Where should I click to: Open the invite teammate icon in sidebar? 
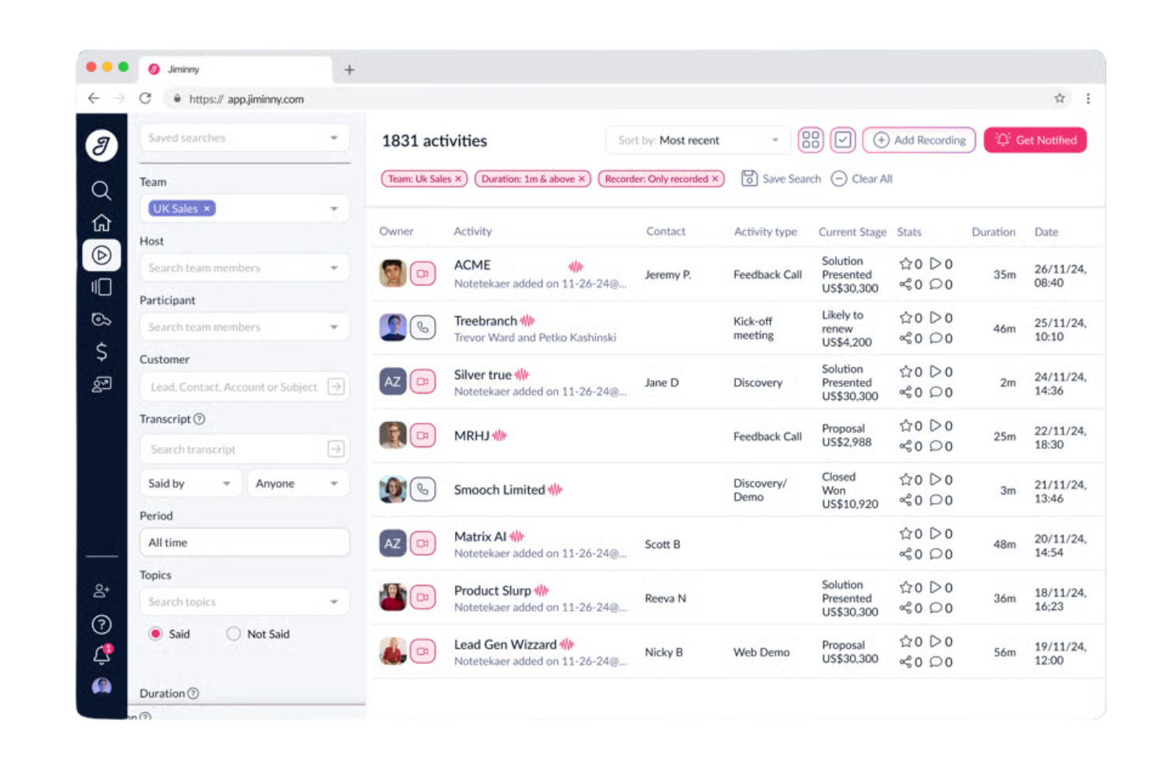click(x=101, y=591)
